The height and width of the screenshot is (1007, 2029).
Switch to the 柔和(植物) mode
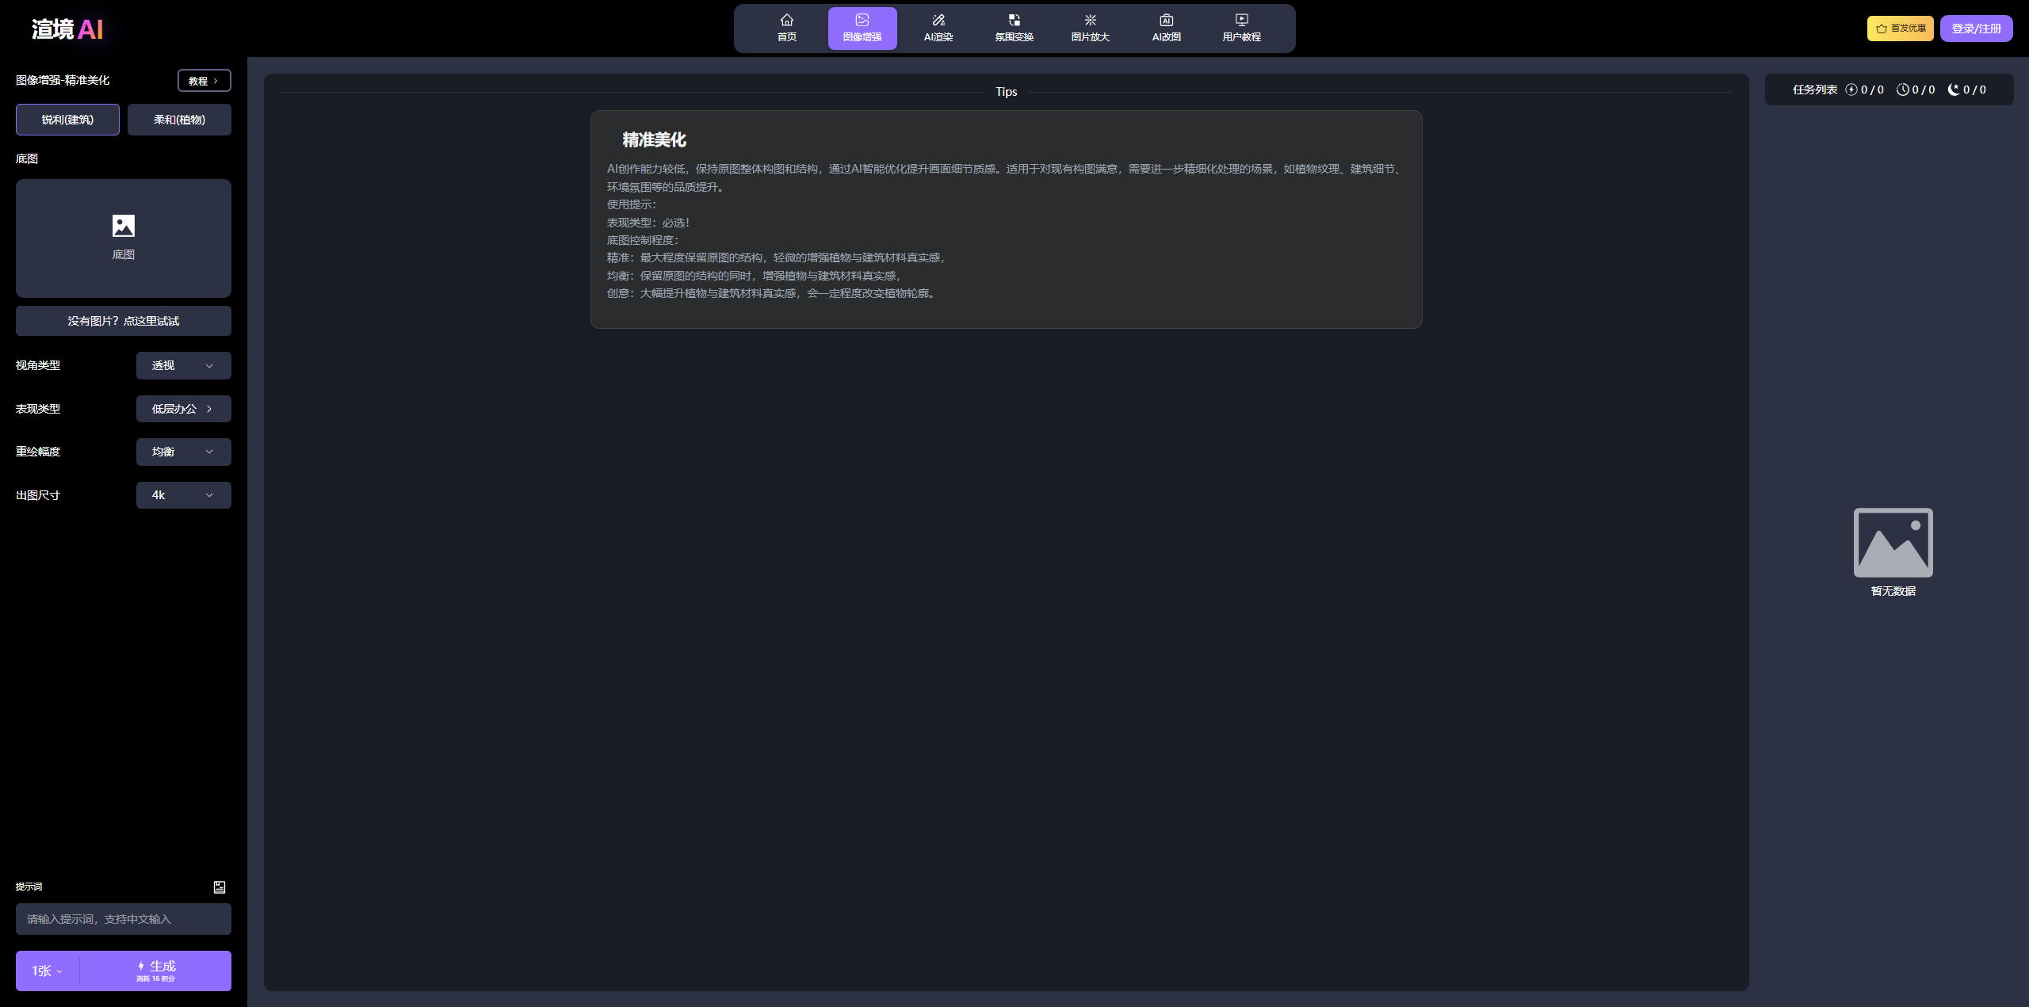pyautogui.click(x=179, y=120)
